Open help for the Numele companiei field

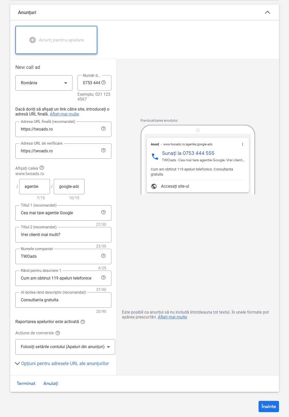tap(103, 256)
